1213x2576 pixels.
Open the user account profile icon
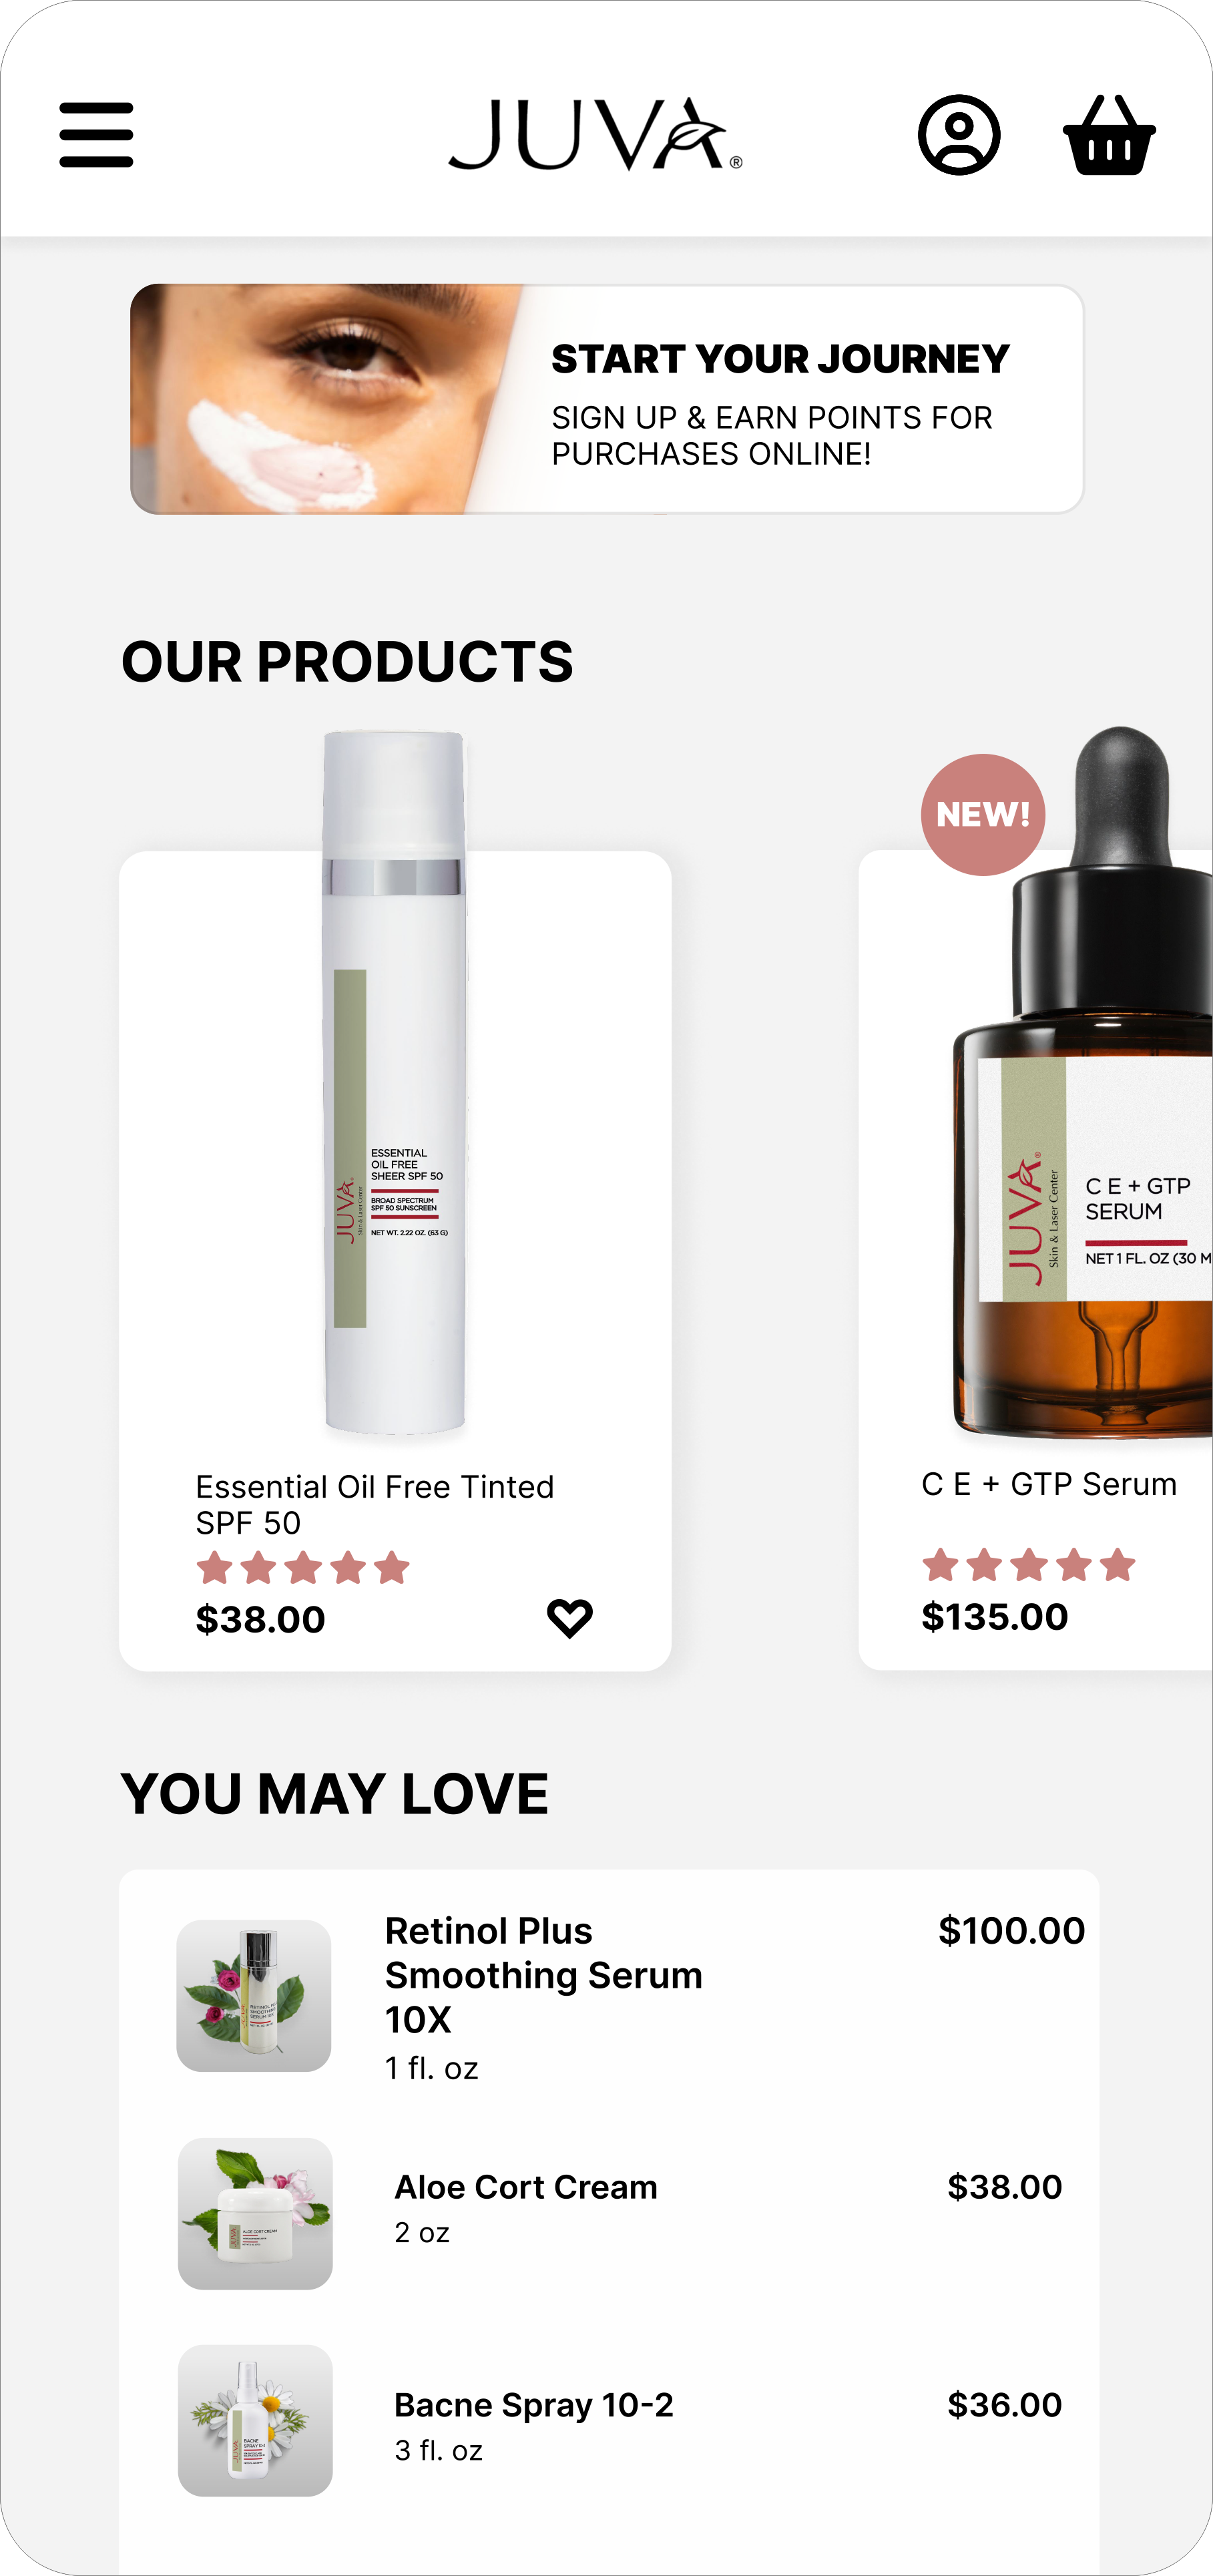pos(959,135)
